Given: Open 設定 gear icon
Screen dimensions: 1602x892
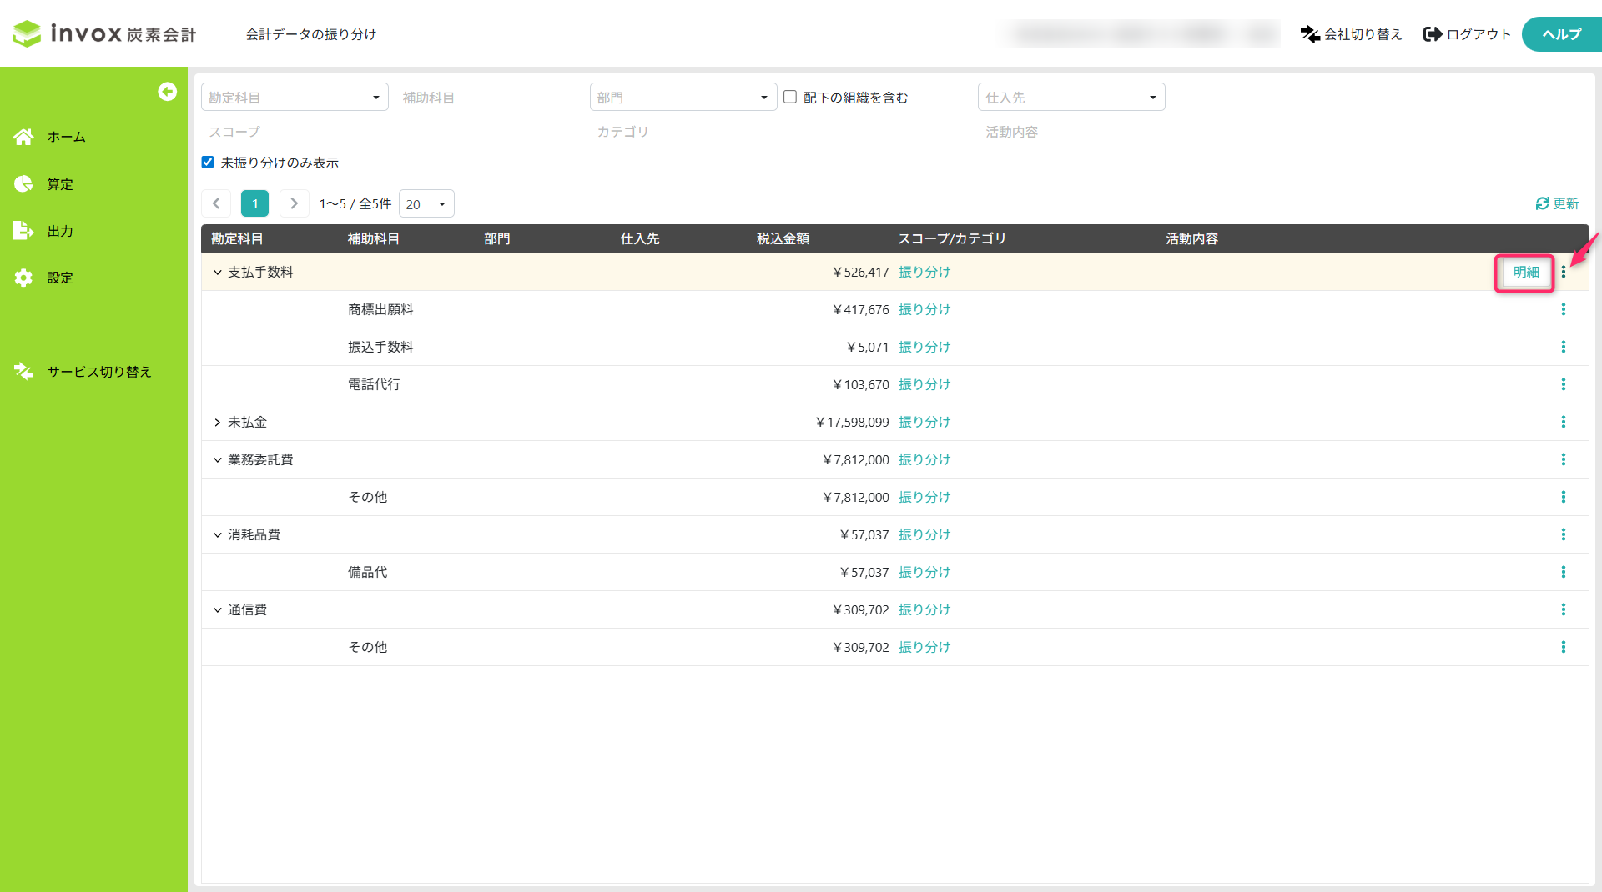Looking at the screenshot, I should tap(23, 278).
